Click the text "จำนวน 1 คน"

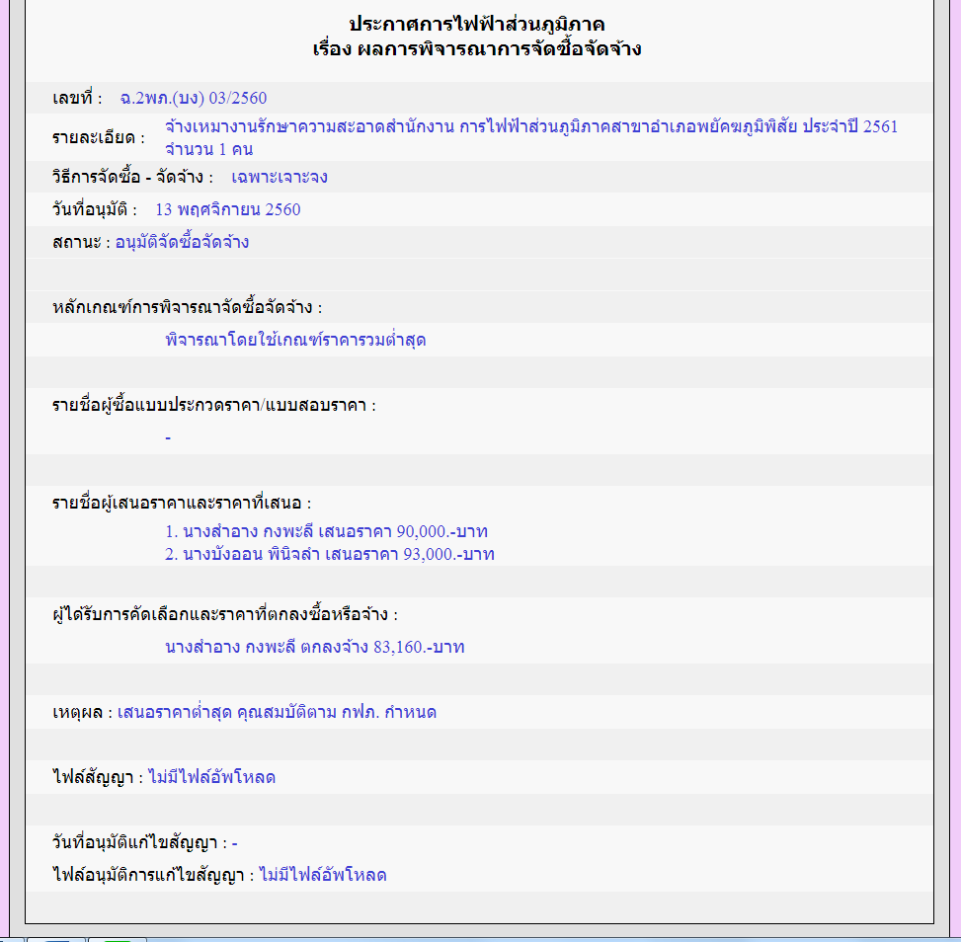(209, 149)
